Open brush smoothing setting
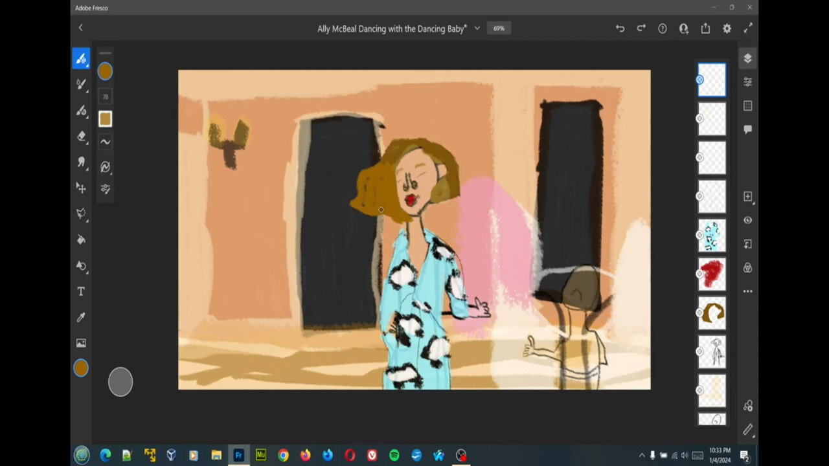The height and width of the screenshot is (466, 829). pos(105,142)
